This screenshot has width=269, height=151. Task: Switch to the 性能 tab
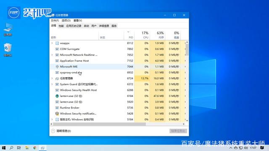click(x=61, y=26)
